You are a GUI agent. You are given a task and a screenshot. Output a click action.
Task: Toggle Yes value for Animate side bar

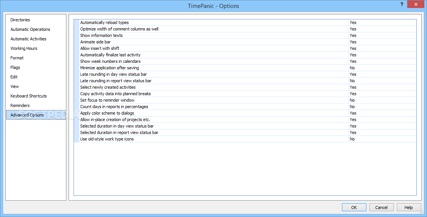tap(382, 42)
